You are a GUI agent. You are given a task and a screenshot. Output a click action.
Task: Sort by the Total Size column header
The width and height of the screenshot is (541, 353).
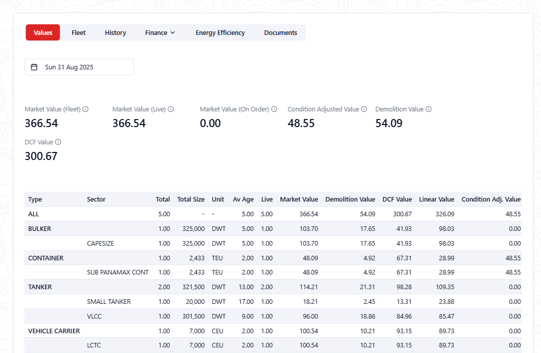point(191,200)
